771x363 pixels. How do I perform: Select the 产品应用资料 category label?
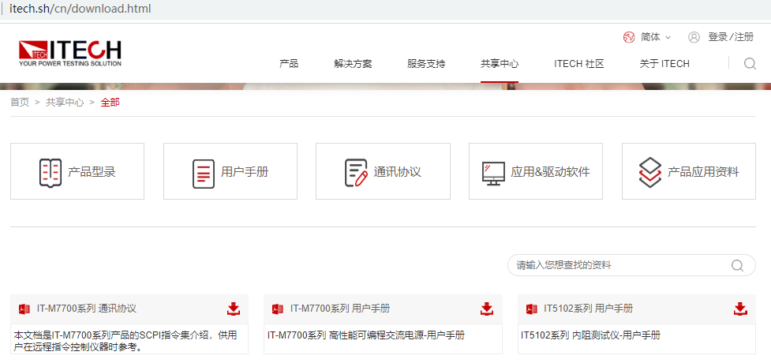click(703, 172)
